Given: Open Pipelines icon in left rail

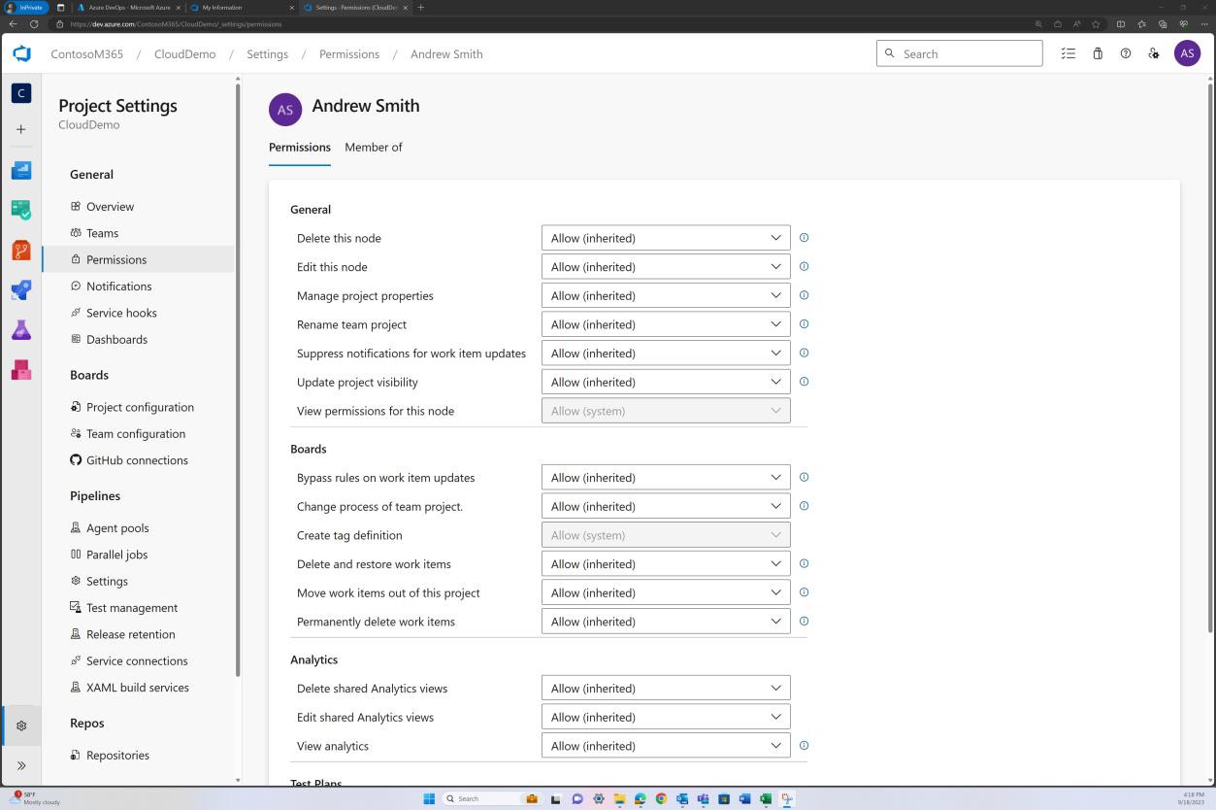Looking at the screenshot, I should pos(20,289).
